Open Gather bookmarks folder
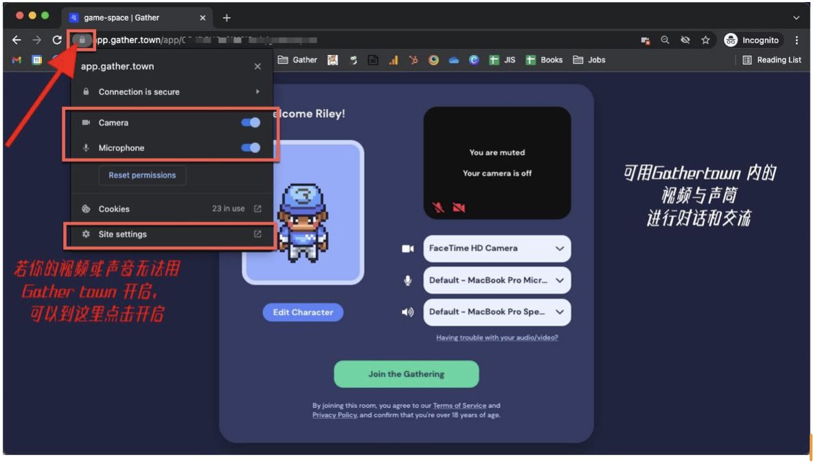Image resolution: width=820 pixels, height=464 pixels. [297, 60]
